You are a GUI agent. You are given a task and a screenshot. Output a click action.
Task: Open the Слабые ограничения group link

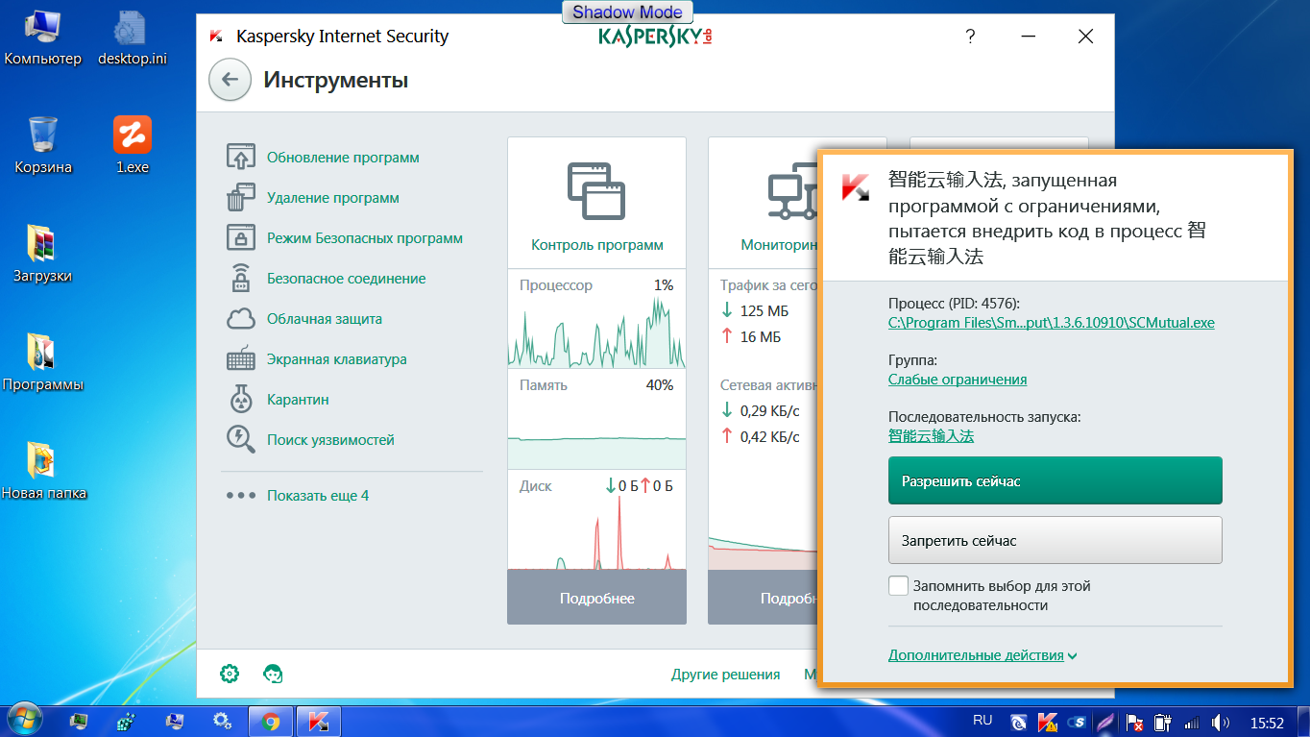958,380
